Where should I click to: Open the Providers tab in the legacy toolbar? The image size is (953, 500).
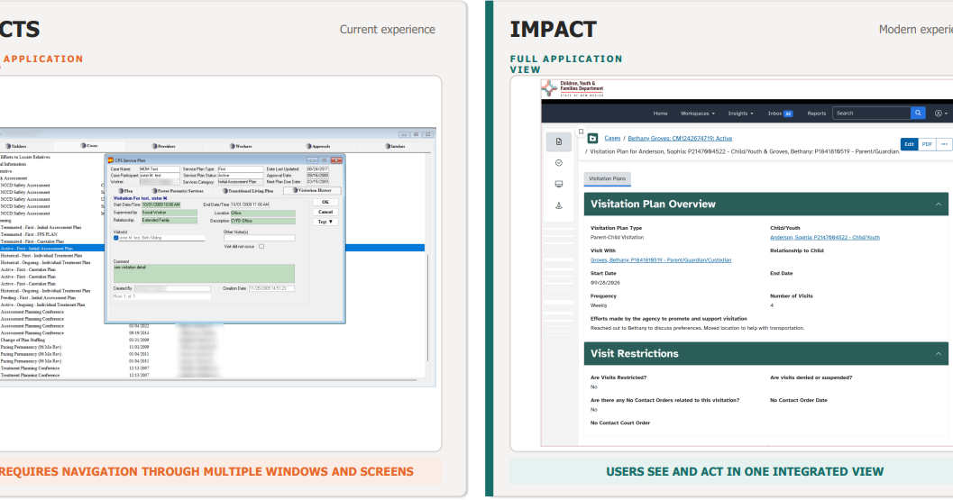[163, 147]
